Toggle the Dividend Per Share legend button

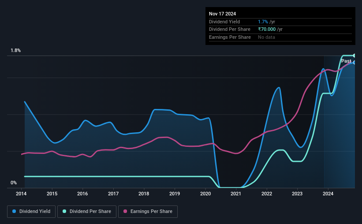(x=87, y=212)
